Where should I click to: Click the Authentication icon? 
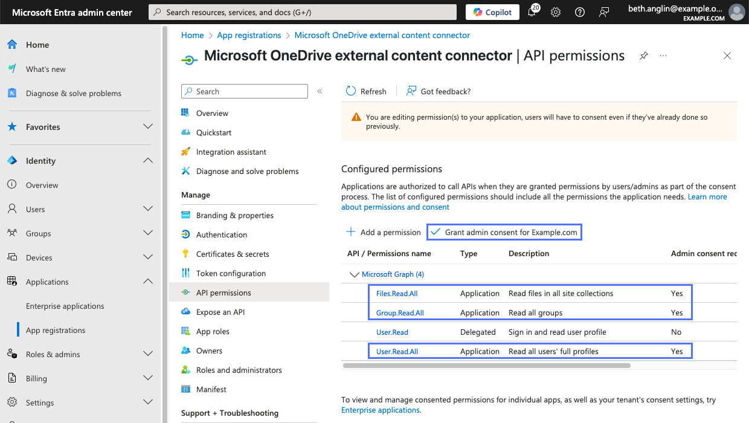(185, 234)
